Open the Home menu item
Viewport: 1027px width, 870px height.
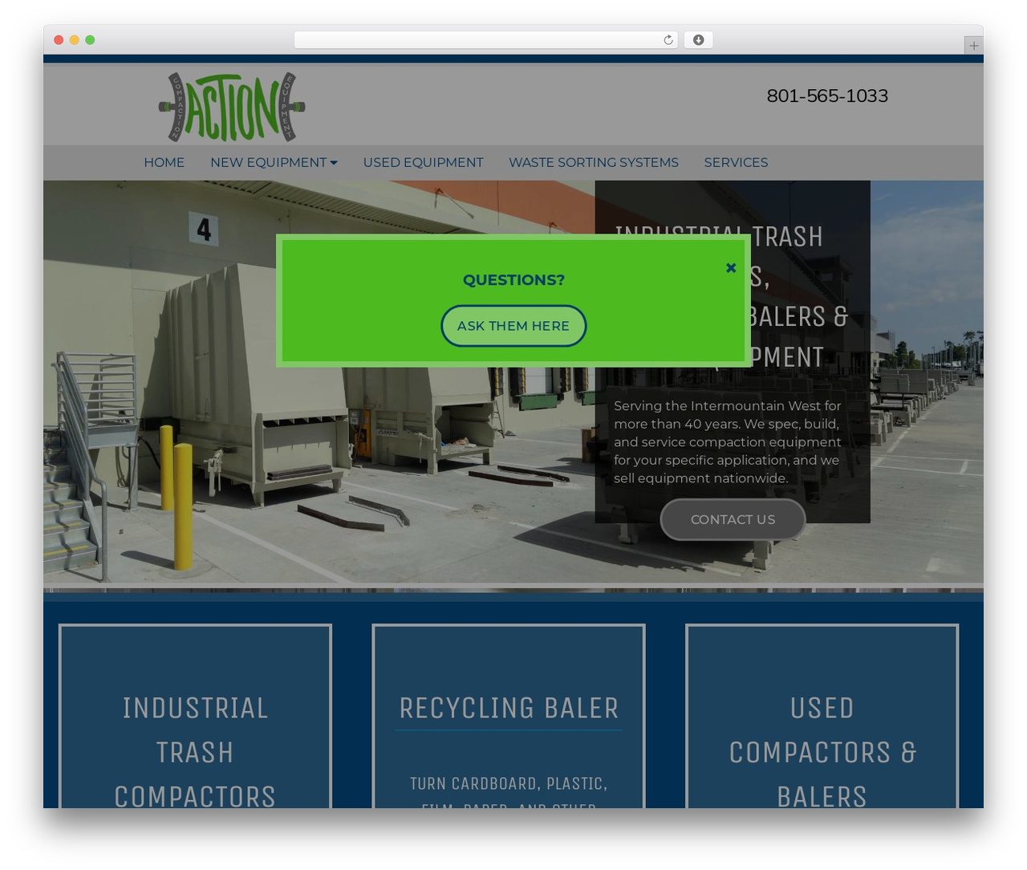pyautogui.click(x=164, y=162)
